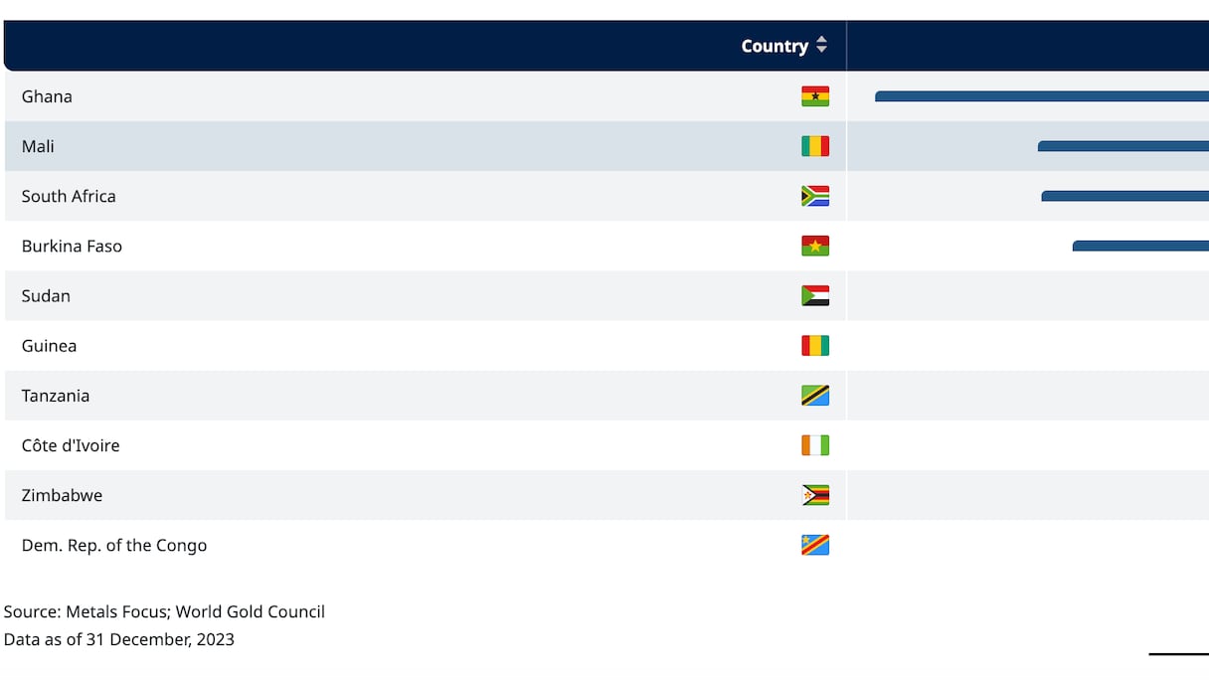Click the Sudan country name
This screenshot has width=1209, height=680.
point(46,295)
